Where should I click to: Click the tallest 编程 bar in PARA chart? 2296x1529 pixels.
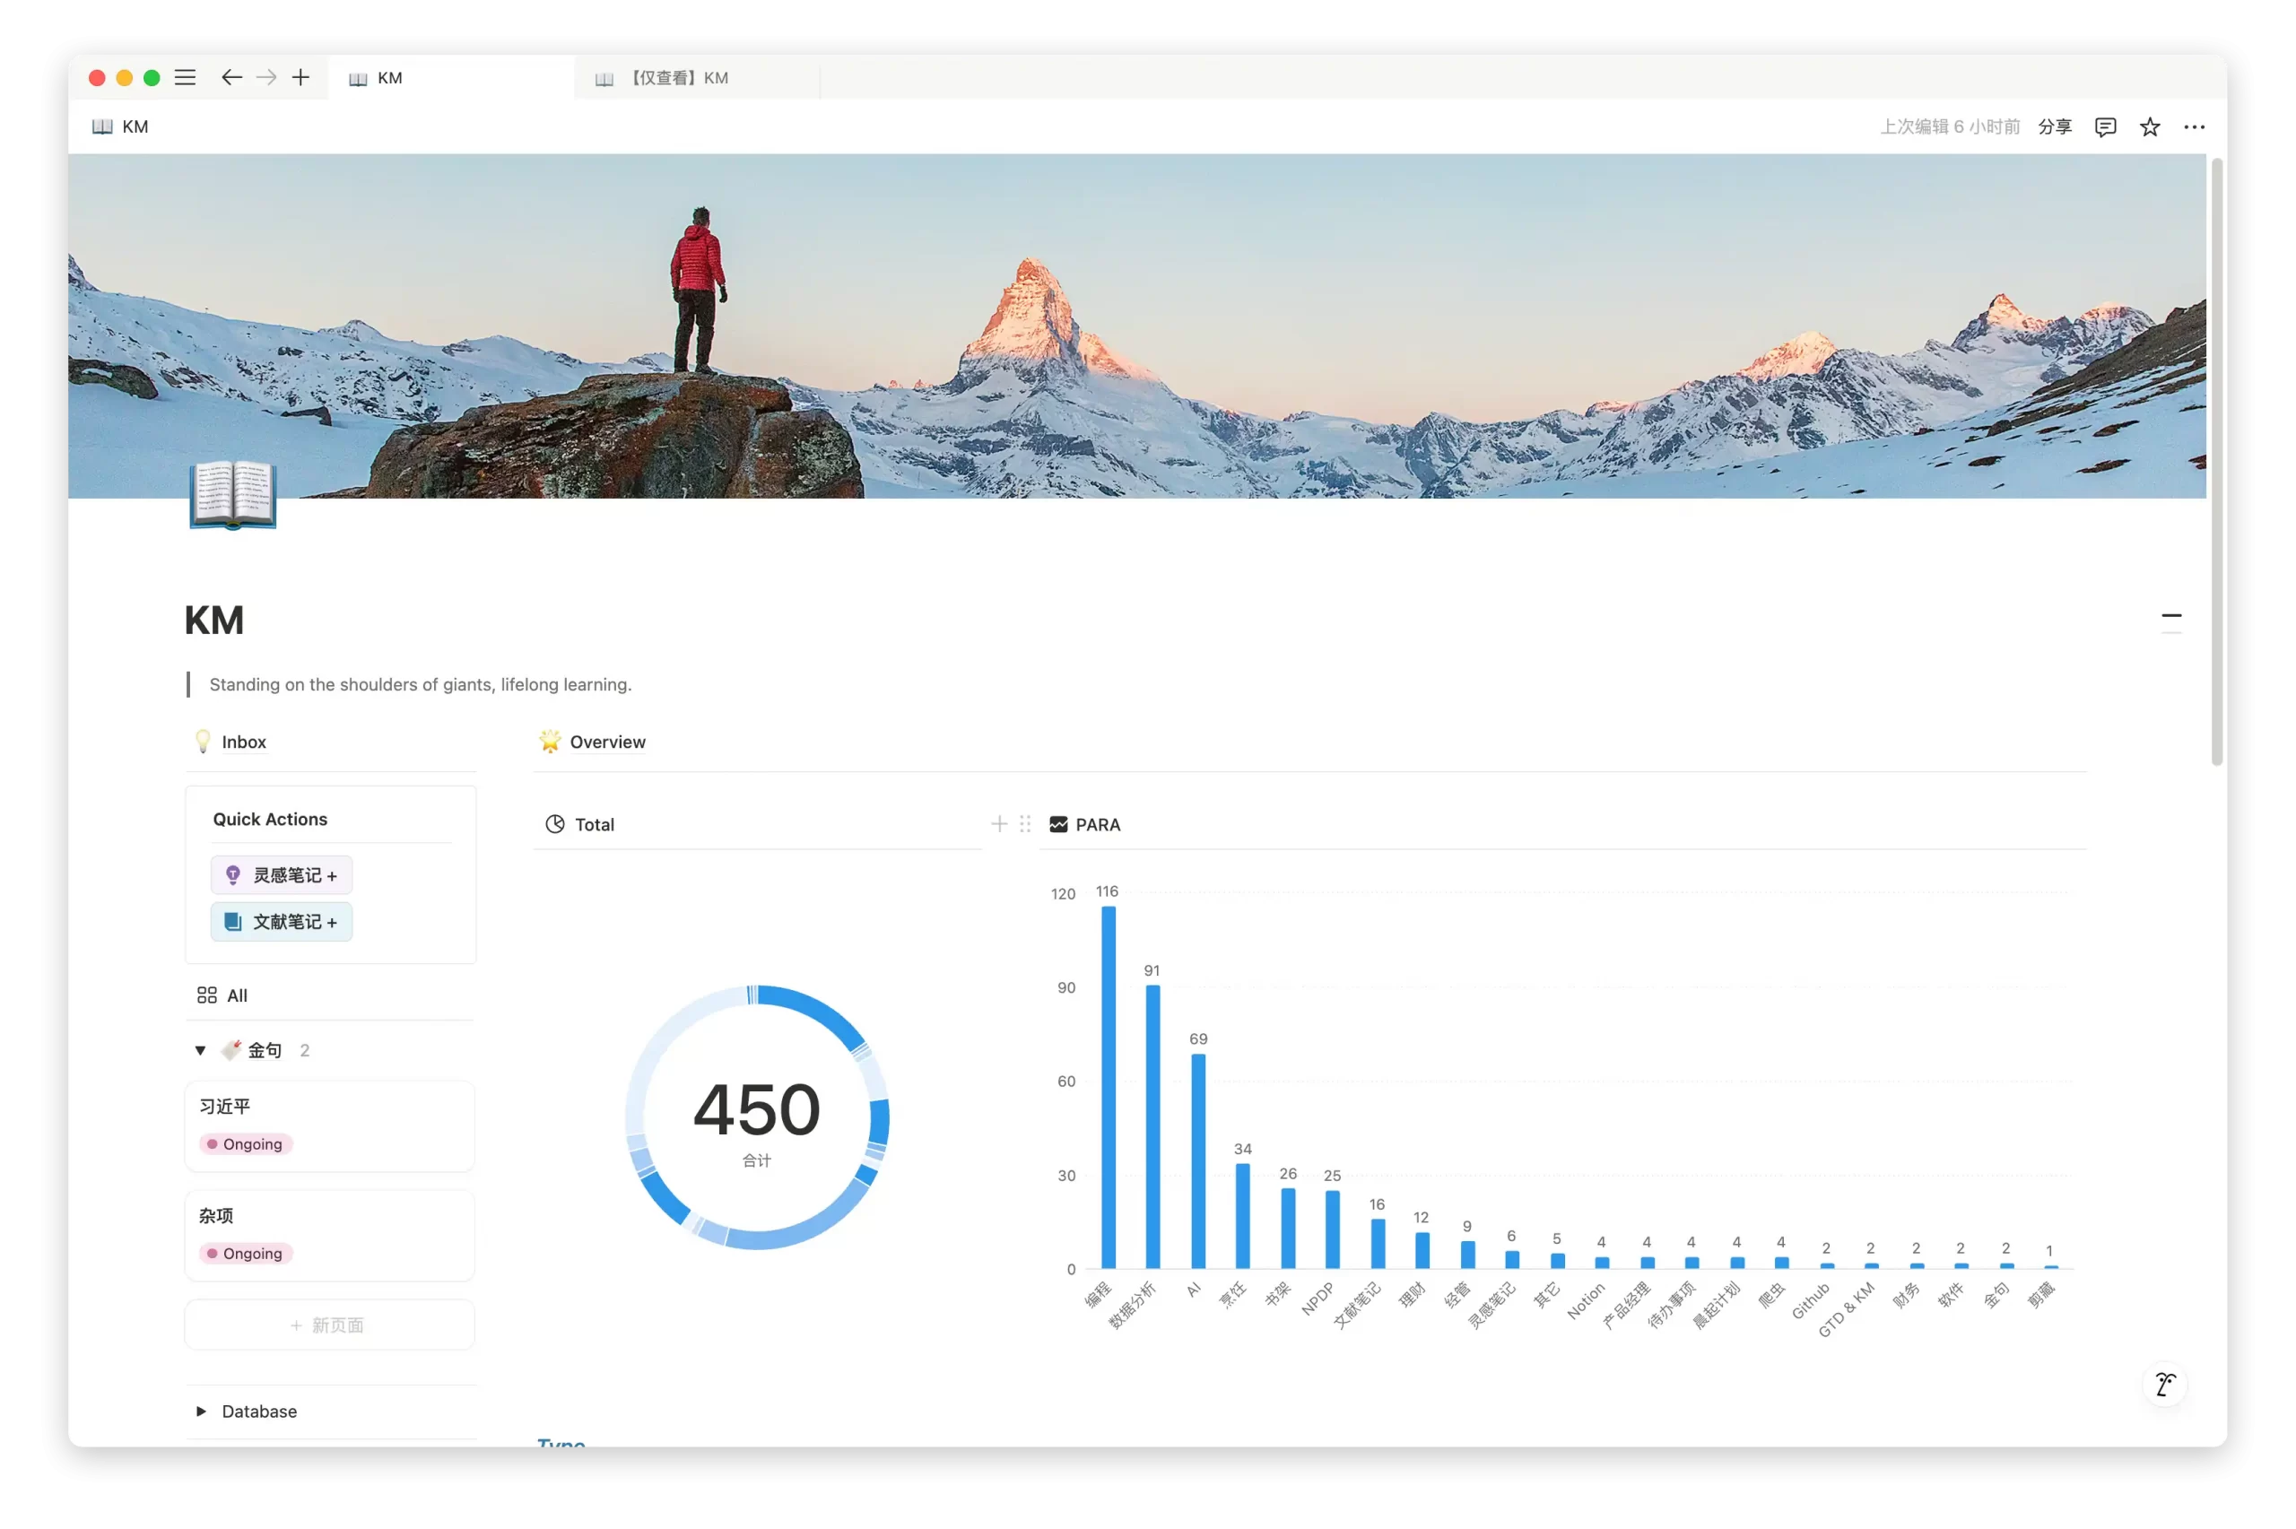pyautogui.click(x=1109, y=1087)
